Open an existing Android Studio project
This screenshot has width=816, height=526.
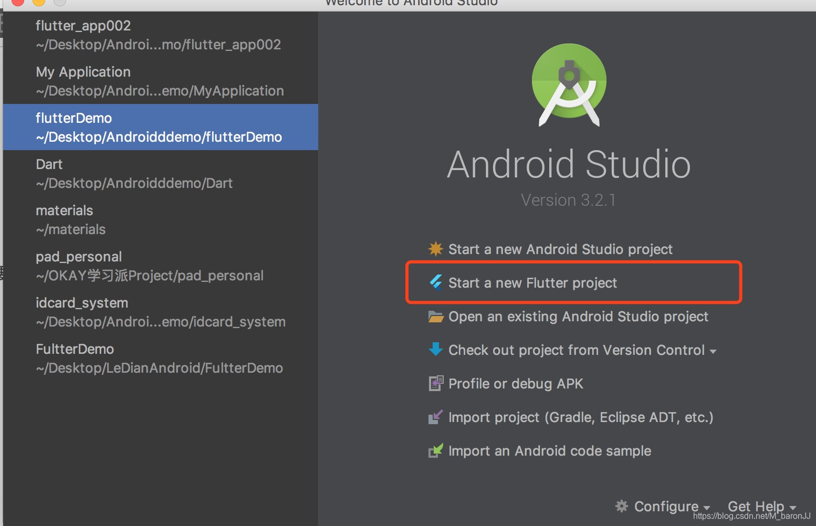tap(578, 317)
